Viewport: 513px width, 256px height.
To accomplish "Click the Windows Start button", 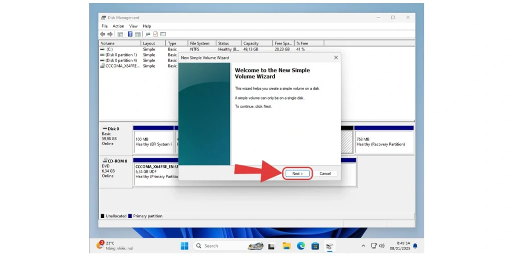I will coord(184,245).
